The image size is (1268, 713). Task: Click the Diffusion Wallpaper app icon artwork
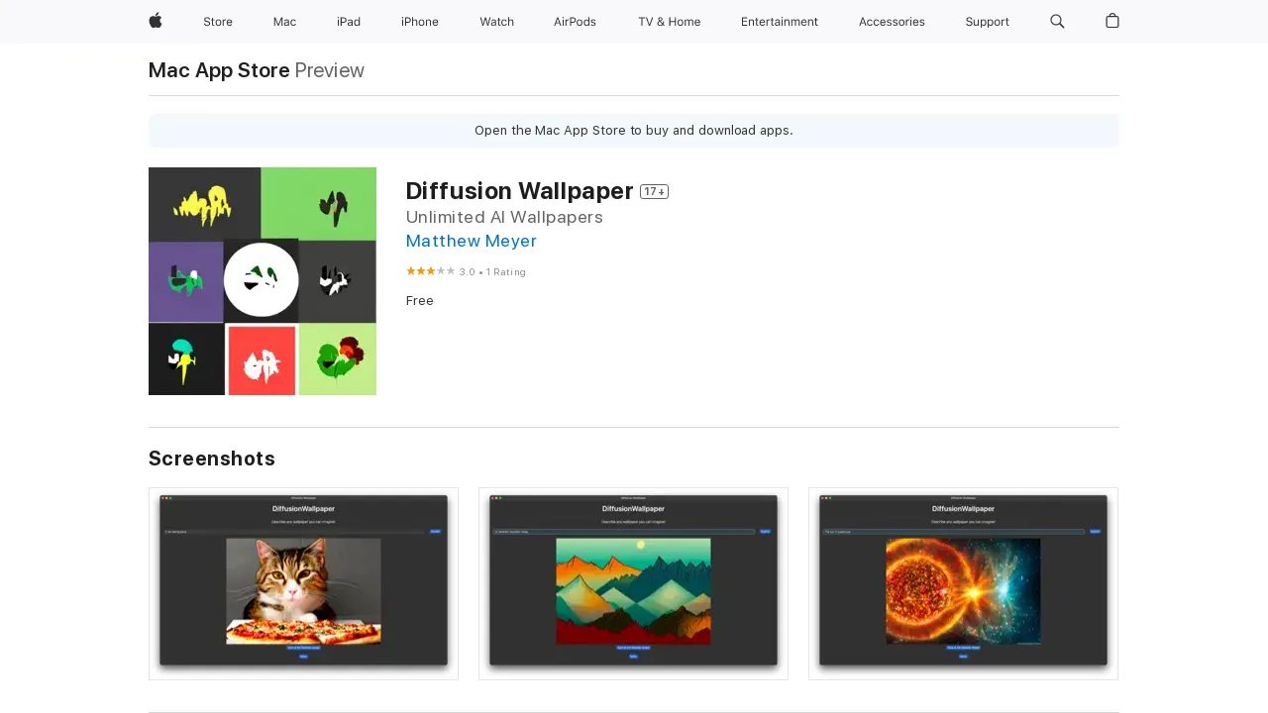pyautogui.click(x=262, y=280)
